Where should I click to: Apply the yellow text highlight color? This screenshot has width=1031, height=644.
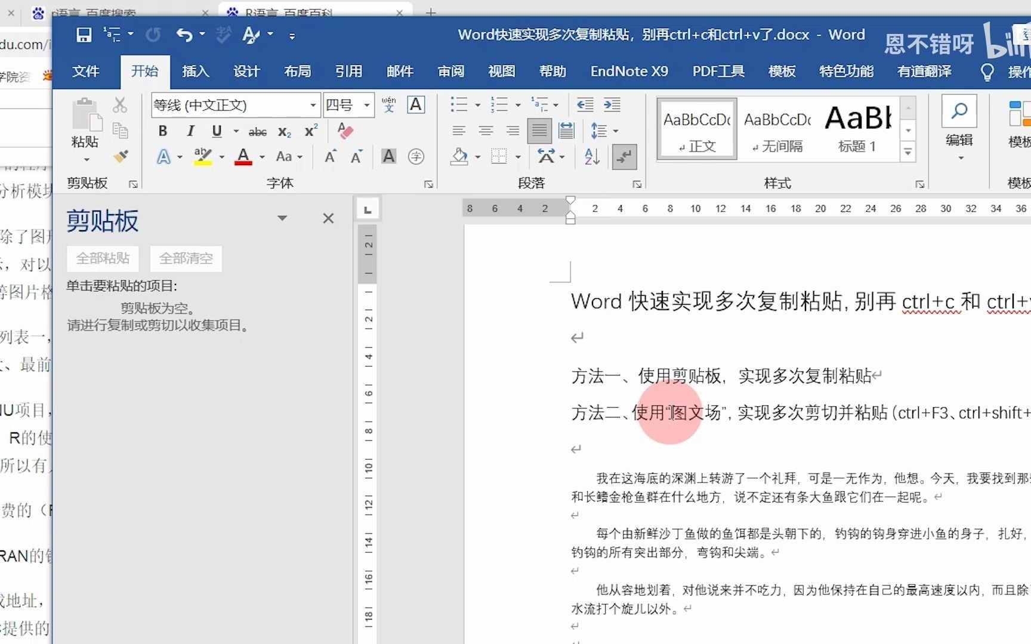tap(203, 157)
